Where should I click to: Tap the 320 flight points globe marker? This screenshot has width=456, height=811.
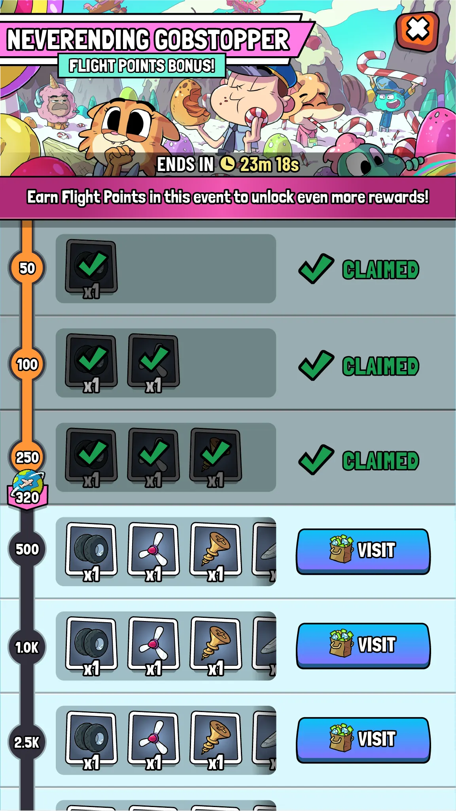click(28, 490)
